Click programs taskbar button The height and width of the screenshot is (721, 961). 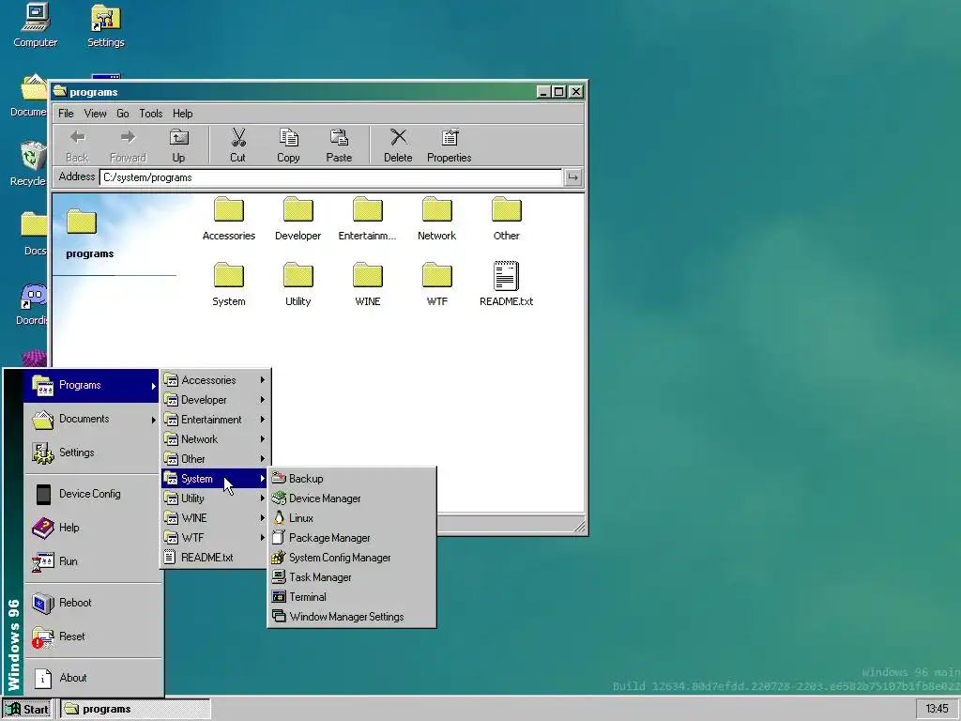pyautogui.click(x=135, y=710)
